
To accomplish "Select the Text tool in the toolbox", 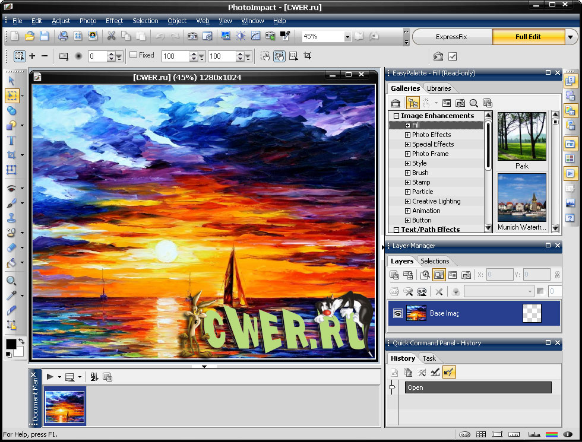I will click(11, 141).
